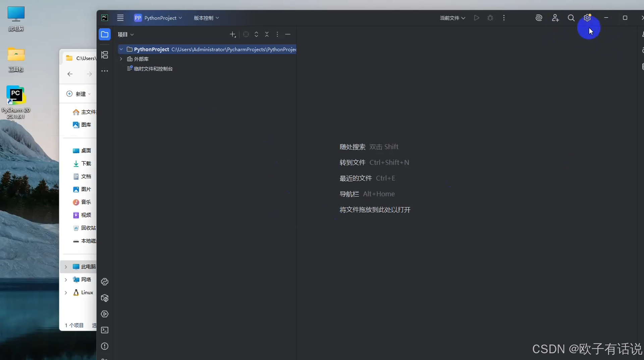
Task: Click the 此电脑 desktop icon
Action: point(16,19)
